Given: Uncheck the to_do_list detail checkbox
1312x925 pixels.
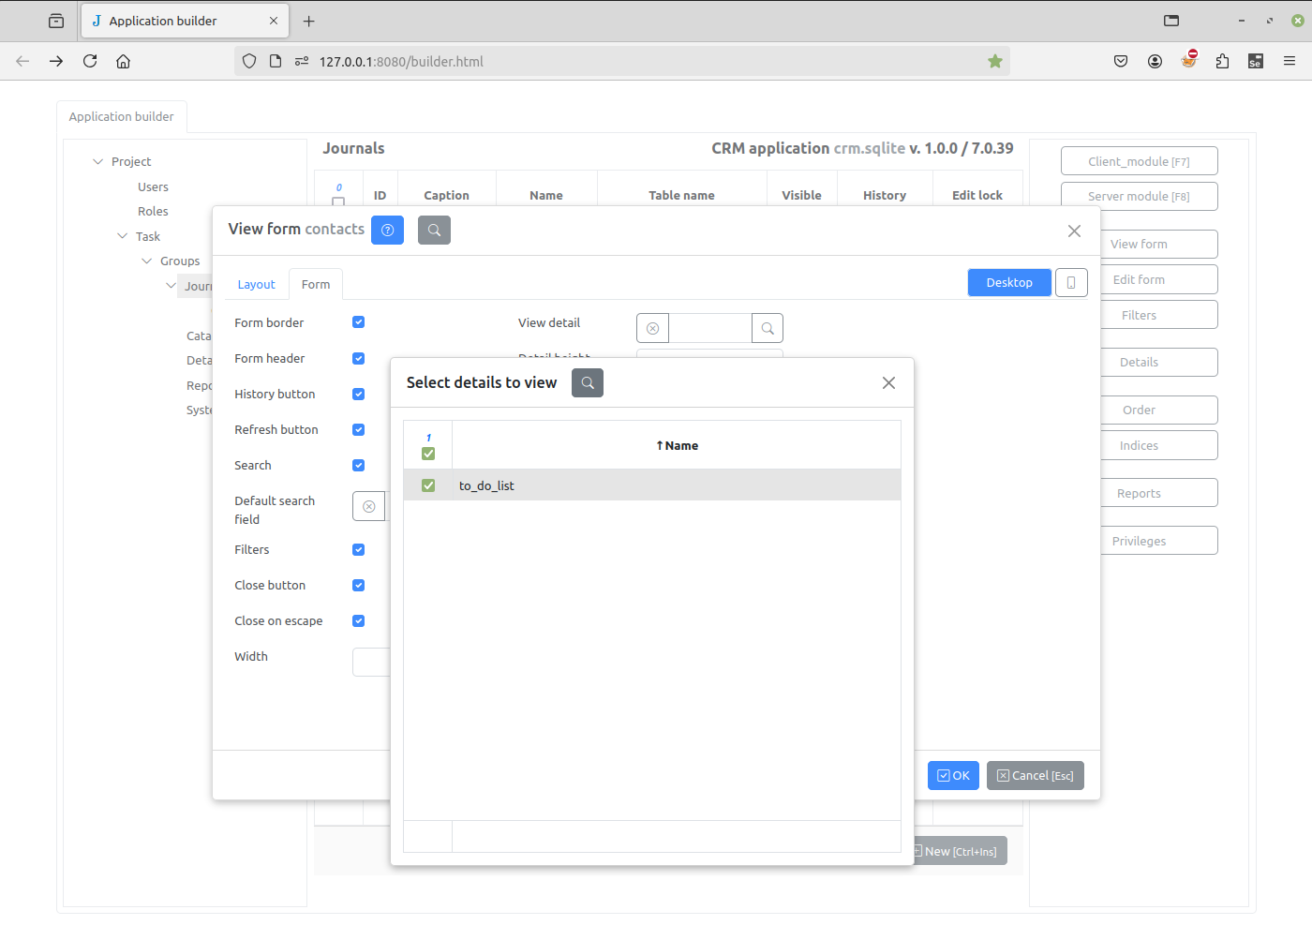Looking at the screenshot, I should click(428, 485).
